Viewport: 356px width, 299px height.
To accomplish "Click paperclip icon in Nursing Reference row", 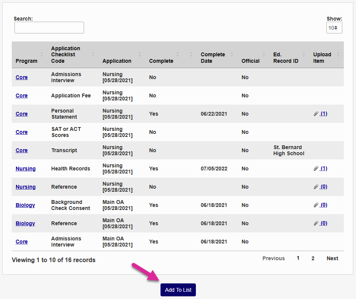I will 316,187.
